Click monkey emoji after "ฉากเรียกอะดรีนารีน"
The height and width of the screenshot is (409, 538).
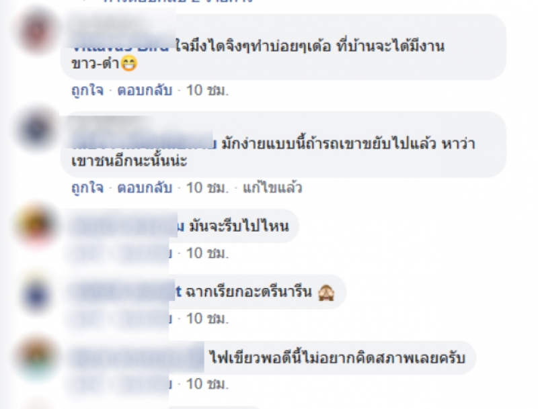click(x=326, y=293)
